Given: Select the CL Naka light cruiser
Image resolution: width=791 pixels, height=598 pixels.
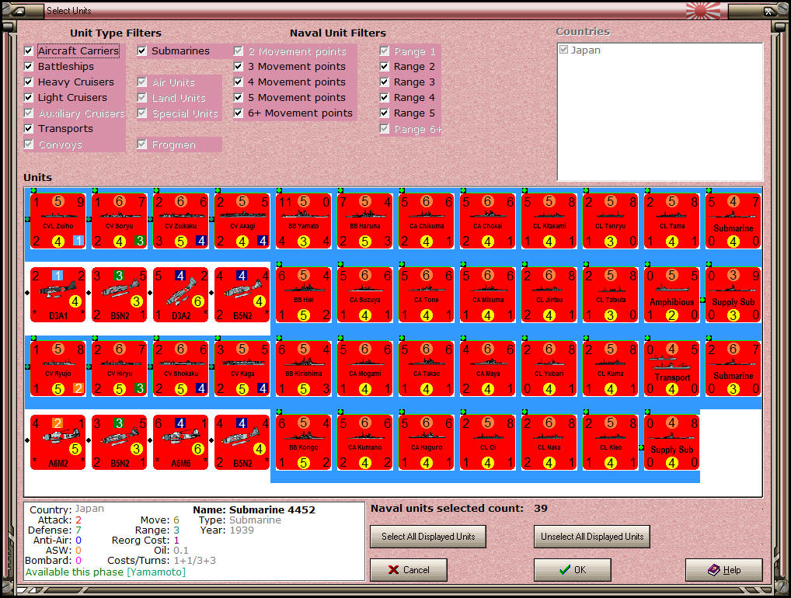Looking at the screenshot, I should pos(549,443).
